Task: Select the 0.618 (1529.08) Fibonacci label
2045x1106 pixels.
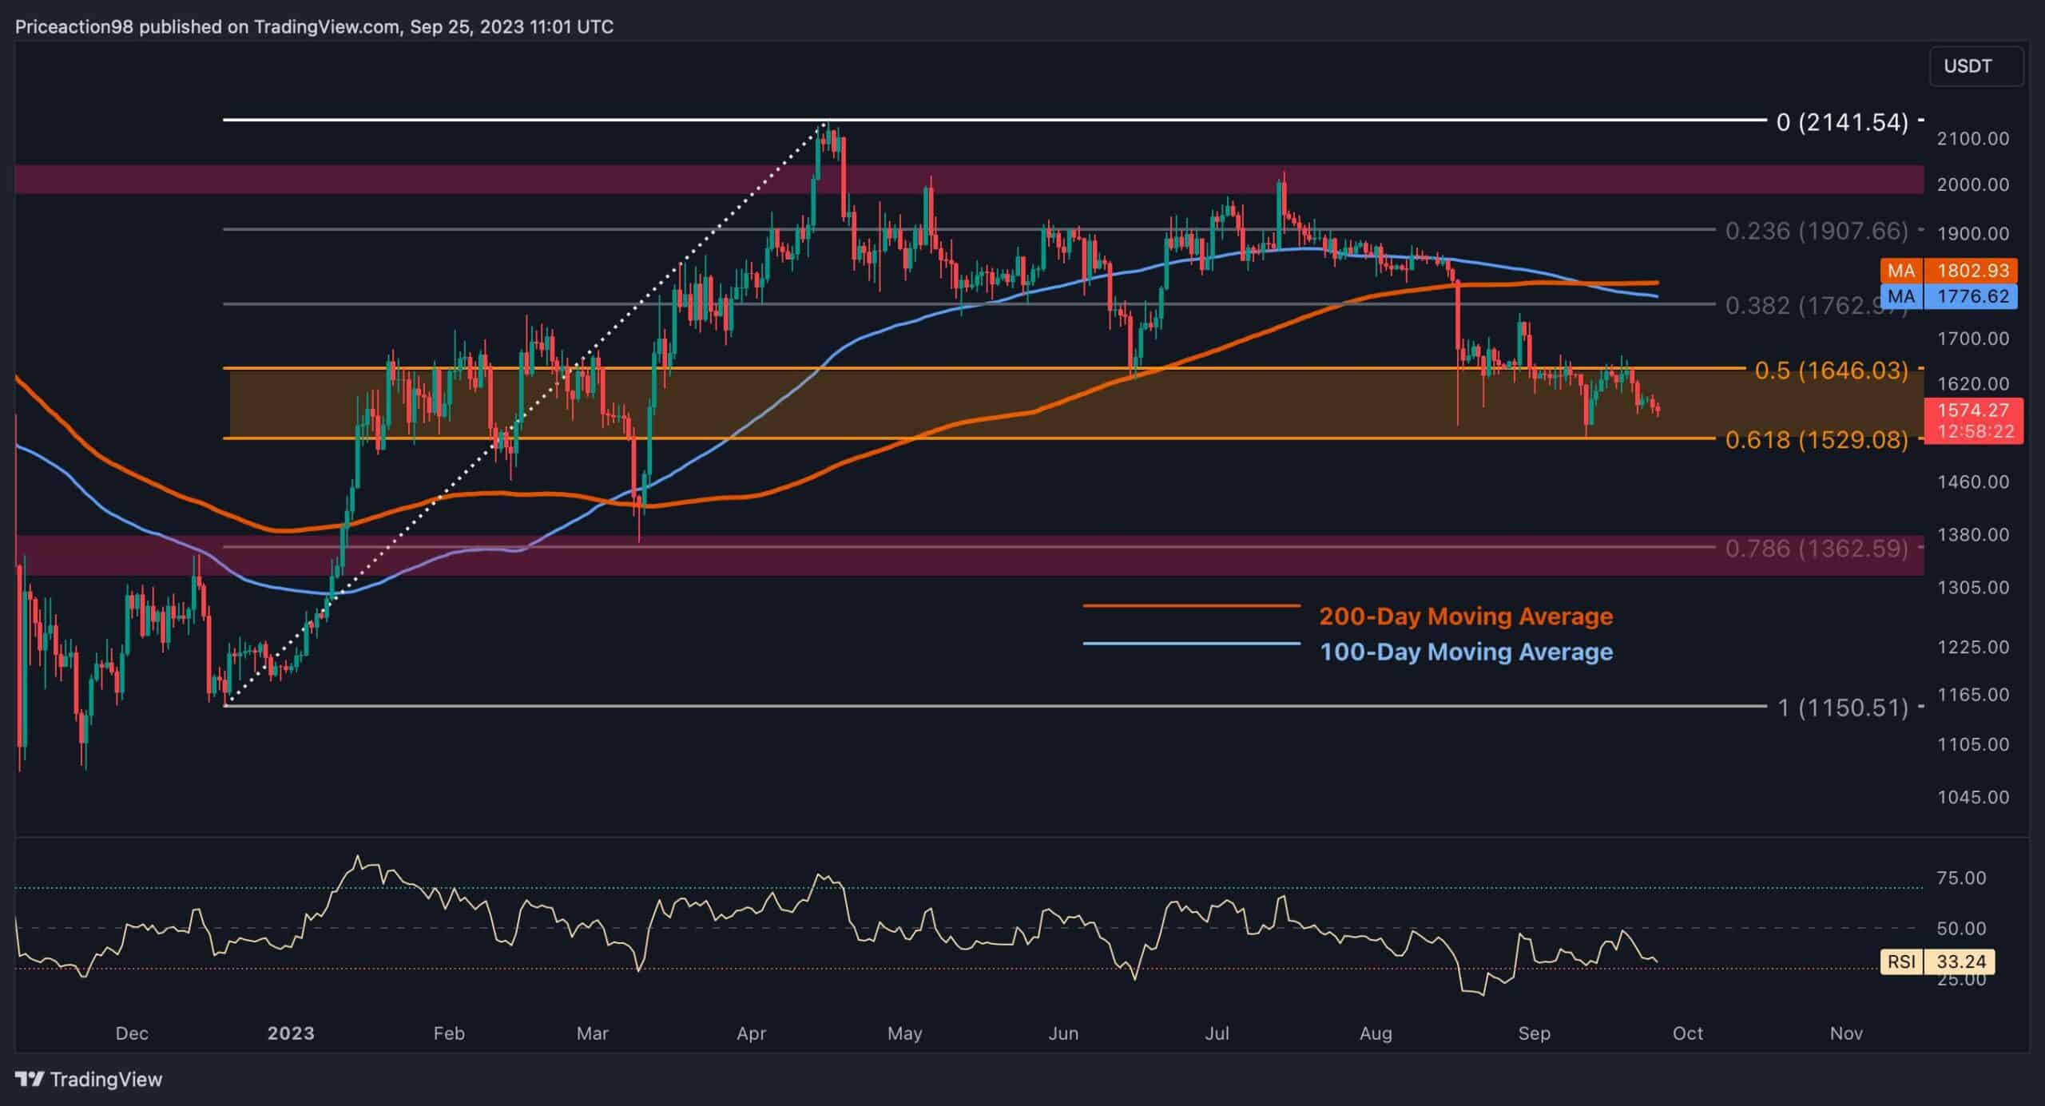Action: pyautogui.click(x=1817, y=440)
